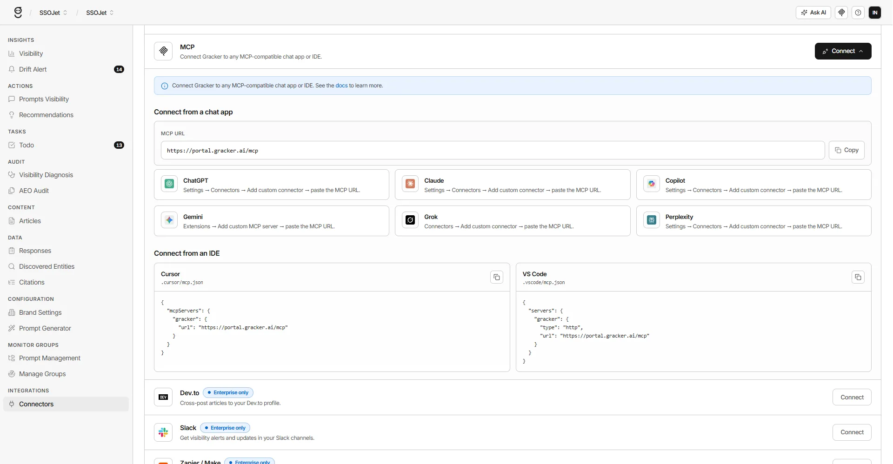The width and height of the screenshot is (893, 464).
Task: Open Recommendations from the sidebar
Action: pos(66,115)
